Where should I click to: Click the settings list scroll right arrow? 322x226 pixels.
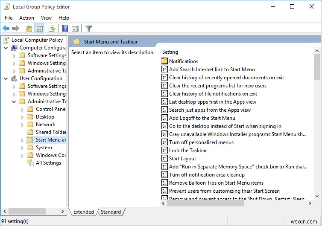point(310,203)
